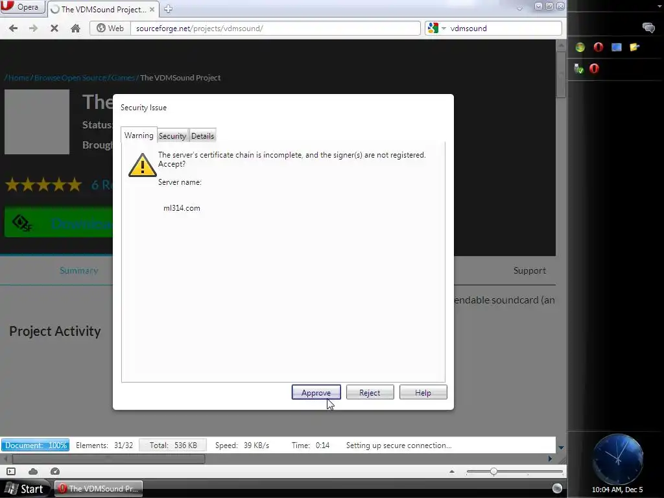Click the yellow note sidebar icon
The height and width of the screenshot is (498, 664).
(x=634, y=47)
